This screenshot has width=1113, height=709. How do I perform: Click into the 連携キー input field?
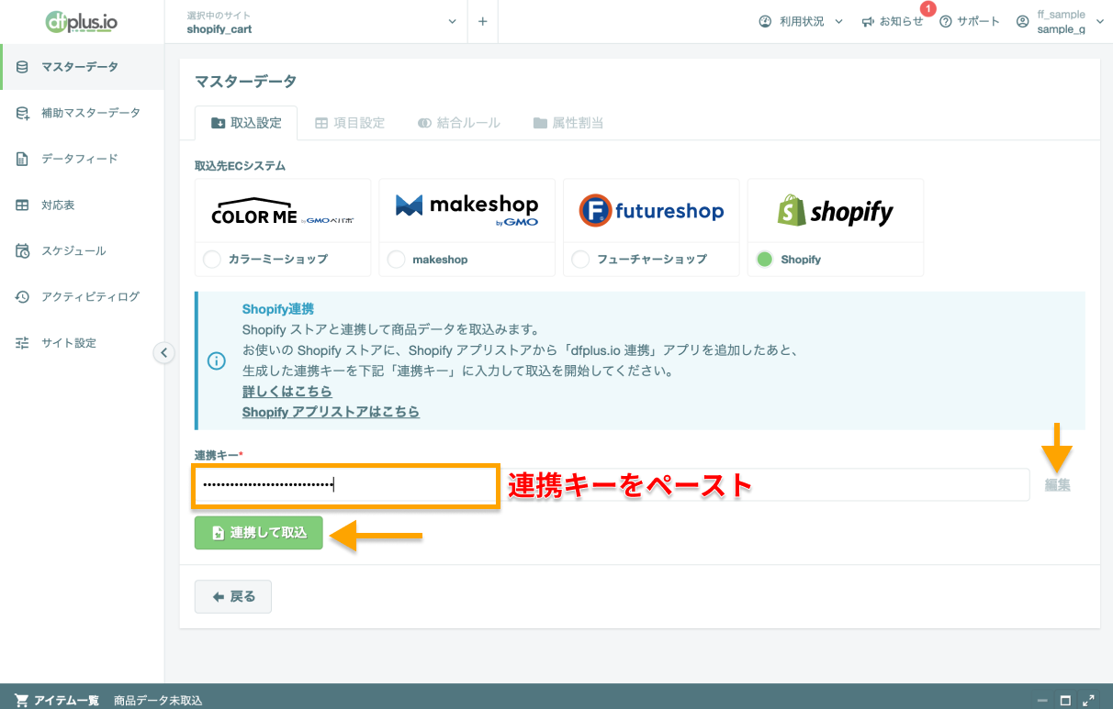coord(612,485)
